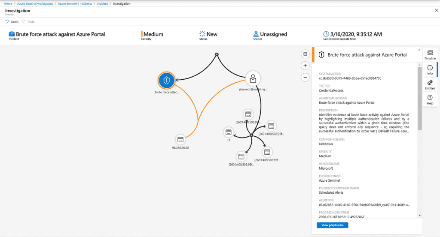
Task: Click the shield icon in details panel header
Action: 321,54
